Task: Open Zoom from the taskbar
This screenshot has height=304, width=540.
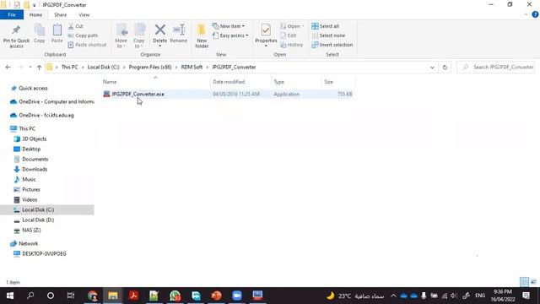Action: click(237, 296)
